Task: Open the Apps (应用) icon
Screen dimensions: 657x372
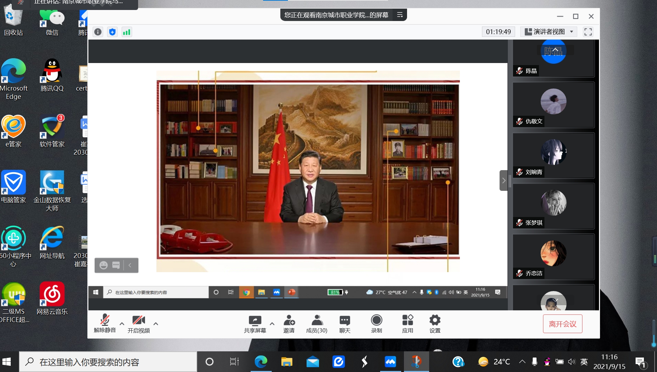Action: pyautogui.click(x=407, y=324)
